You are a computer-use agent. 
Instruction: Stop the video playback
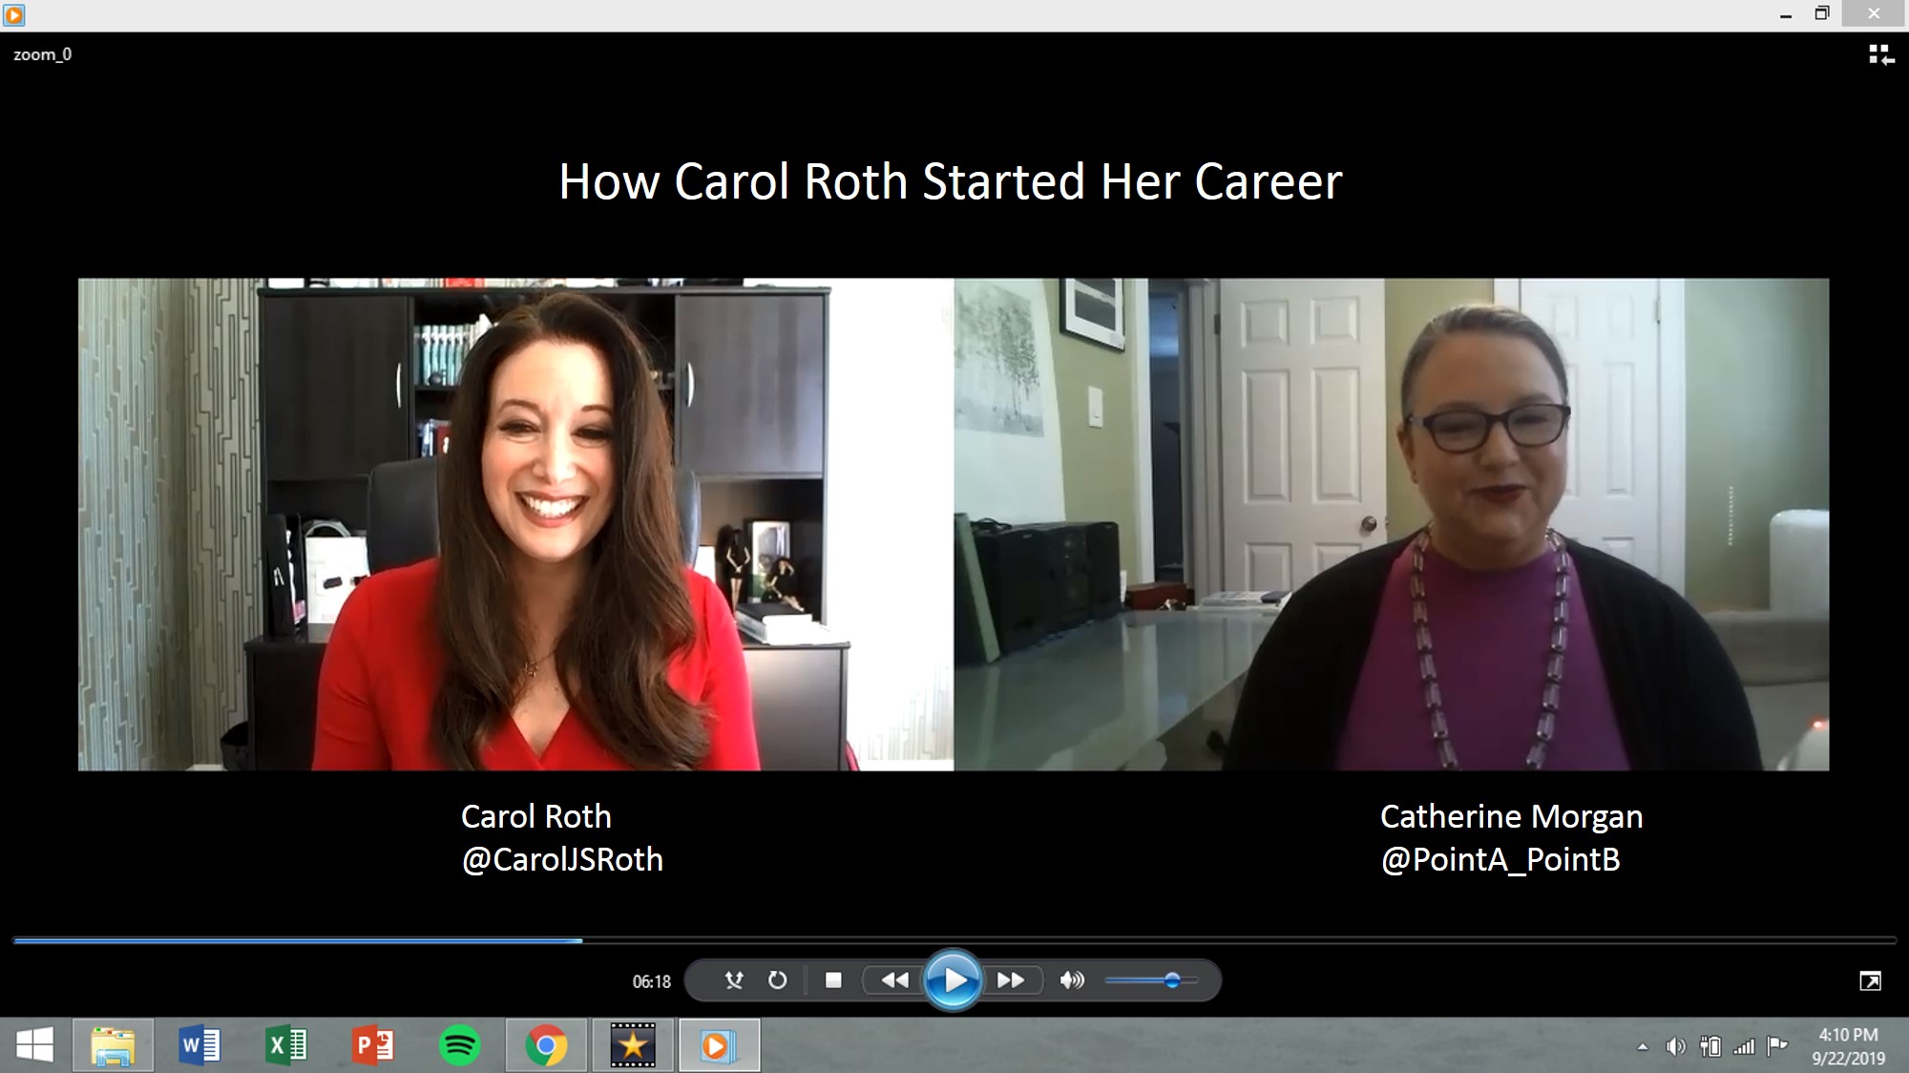click(833, 980)
